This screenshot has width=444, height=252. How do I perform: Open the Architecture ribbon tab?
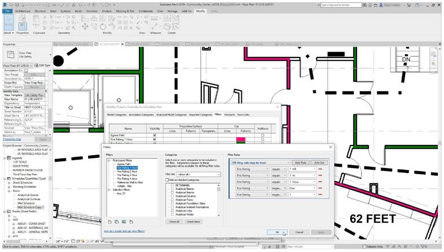[23, 11]
